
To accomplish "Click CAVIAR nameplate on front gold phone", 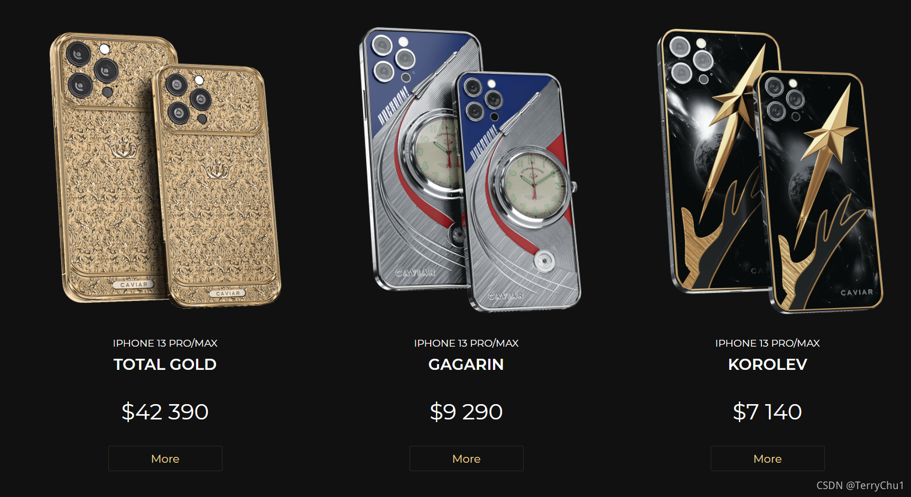I will (x=227, y=293).
